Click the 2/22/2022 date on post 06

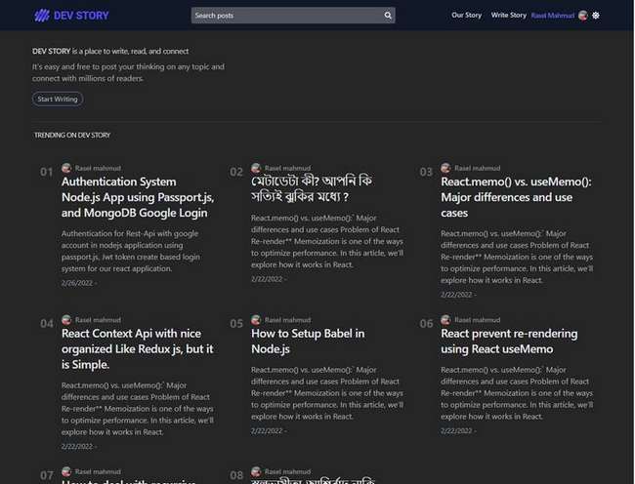pyautogui.click(x=456, y=431)
